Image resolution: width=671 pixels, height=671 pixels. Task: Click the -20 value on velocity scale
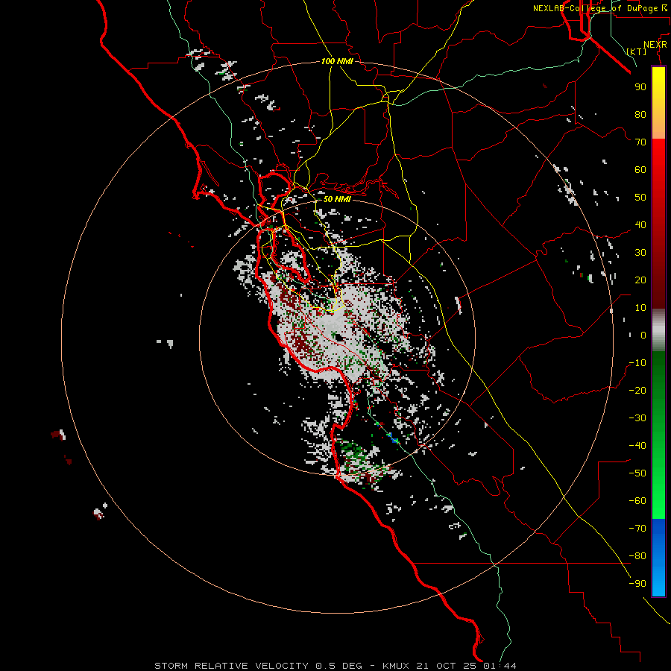[637, 391]
